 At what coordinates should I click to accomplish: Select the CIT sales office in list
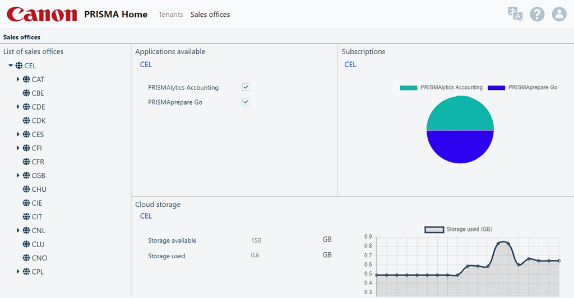[37, 217]
